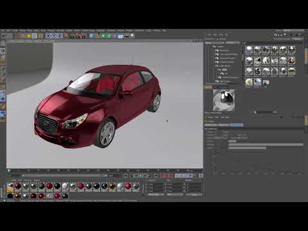Render the active view
Viewport: 308px width, 231px height.
[x=73, y=36]
